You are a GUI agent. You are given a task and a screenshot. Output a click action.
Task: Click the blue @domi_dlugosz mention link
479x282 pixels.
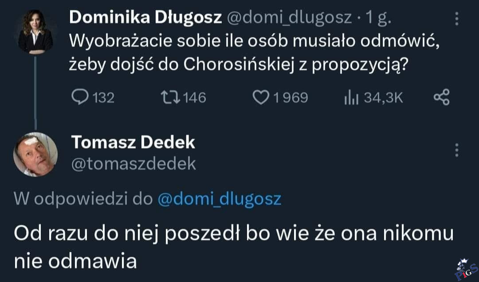(x=220, y=199)
